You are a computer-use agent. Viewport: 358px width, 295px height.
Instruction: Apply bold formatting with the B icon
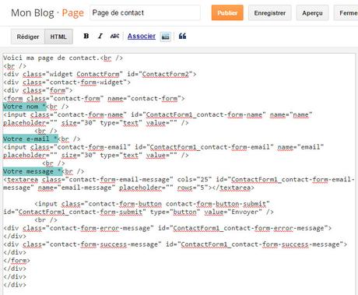pos(86,37)
